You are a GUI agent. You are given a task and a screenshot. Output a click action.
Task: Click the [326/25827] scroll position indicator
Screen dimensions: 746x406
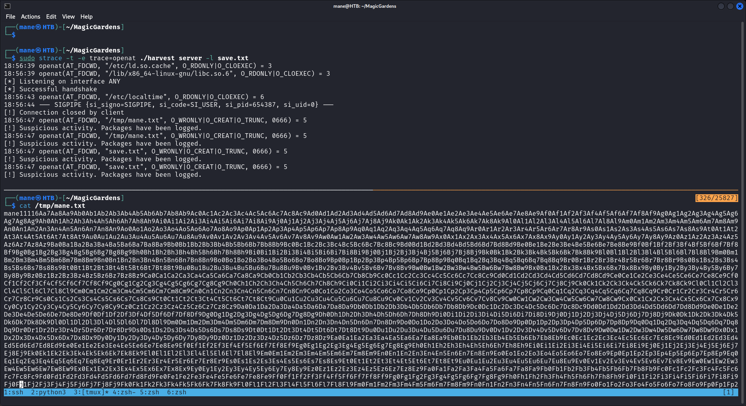716,198
